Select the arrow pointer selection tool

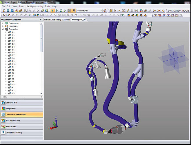(52, 11)
